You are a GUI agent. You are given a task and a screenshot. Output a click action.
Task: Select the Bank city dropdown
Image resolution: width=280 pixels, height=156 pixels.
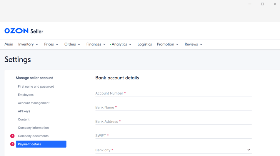point(173,150)
